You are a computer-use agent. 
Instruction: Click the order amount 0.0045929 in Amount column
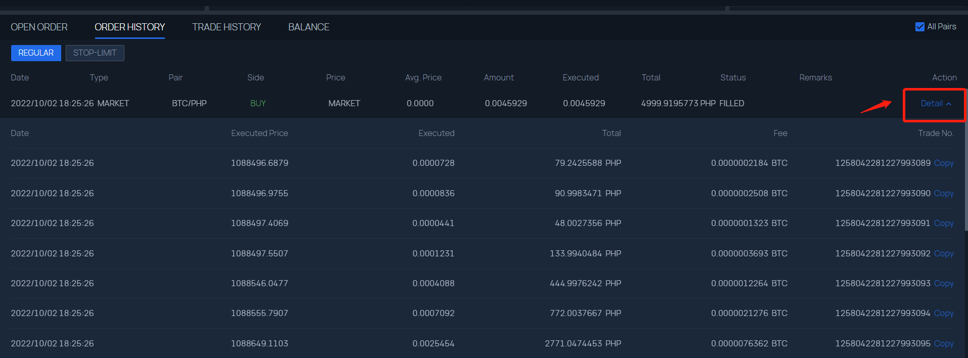pyautogui.click(x=506, y=103)
